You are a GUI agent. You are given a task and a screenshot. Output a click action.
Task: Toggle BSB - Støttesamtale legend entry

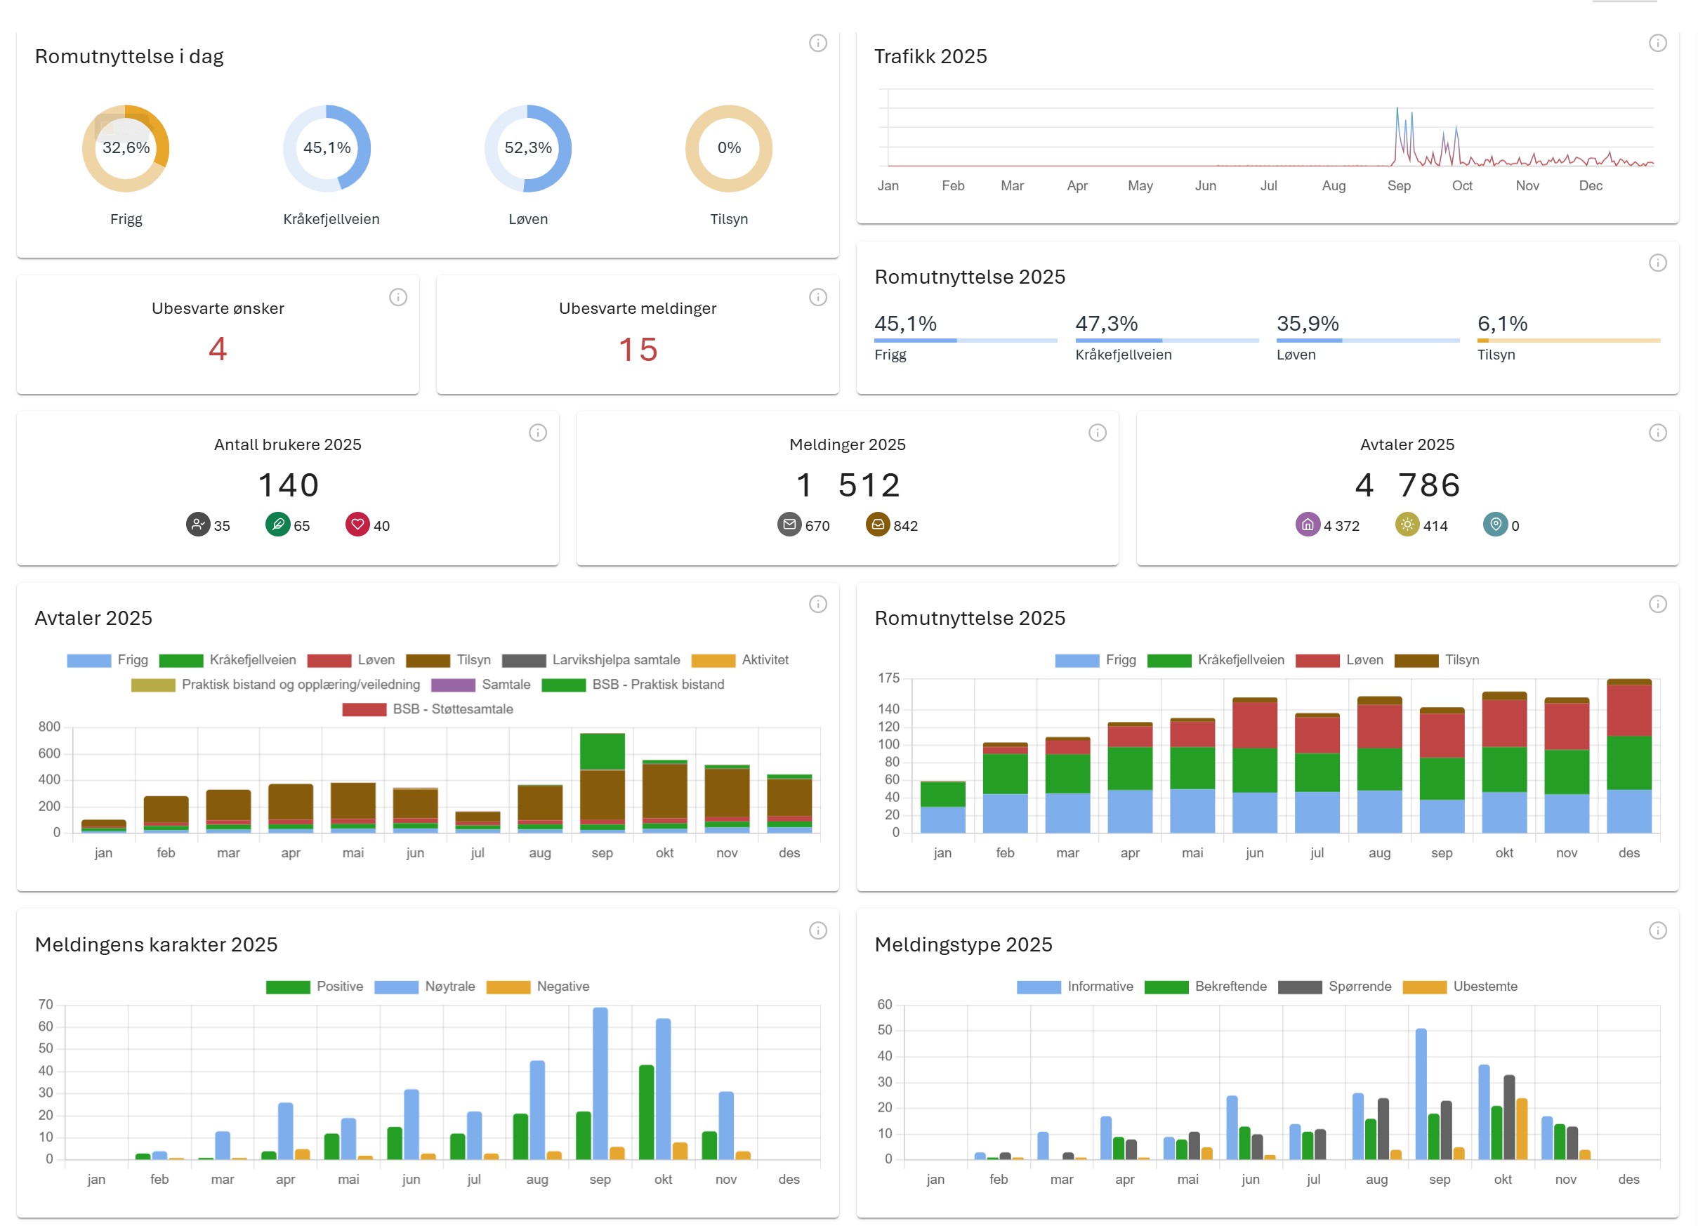452,710
